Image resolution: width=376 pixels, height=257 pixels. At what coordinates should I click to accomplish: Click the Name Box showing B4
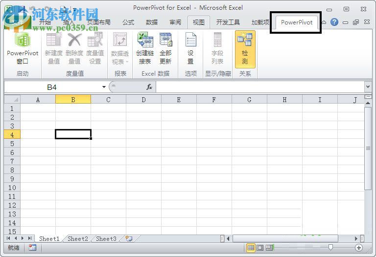(x=52, y=87)
